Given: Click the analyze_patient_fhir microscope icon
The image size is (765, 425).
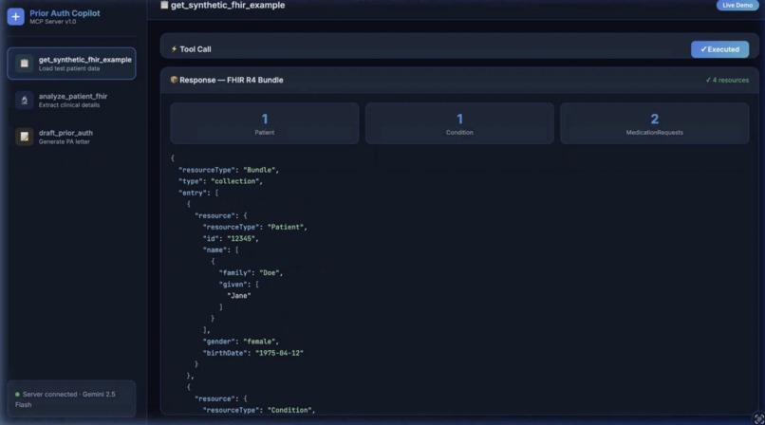Looking at the screenshot, I should [x=24, y=101].
